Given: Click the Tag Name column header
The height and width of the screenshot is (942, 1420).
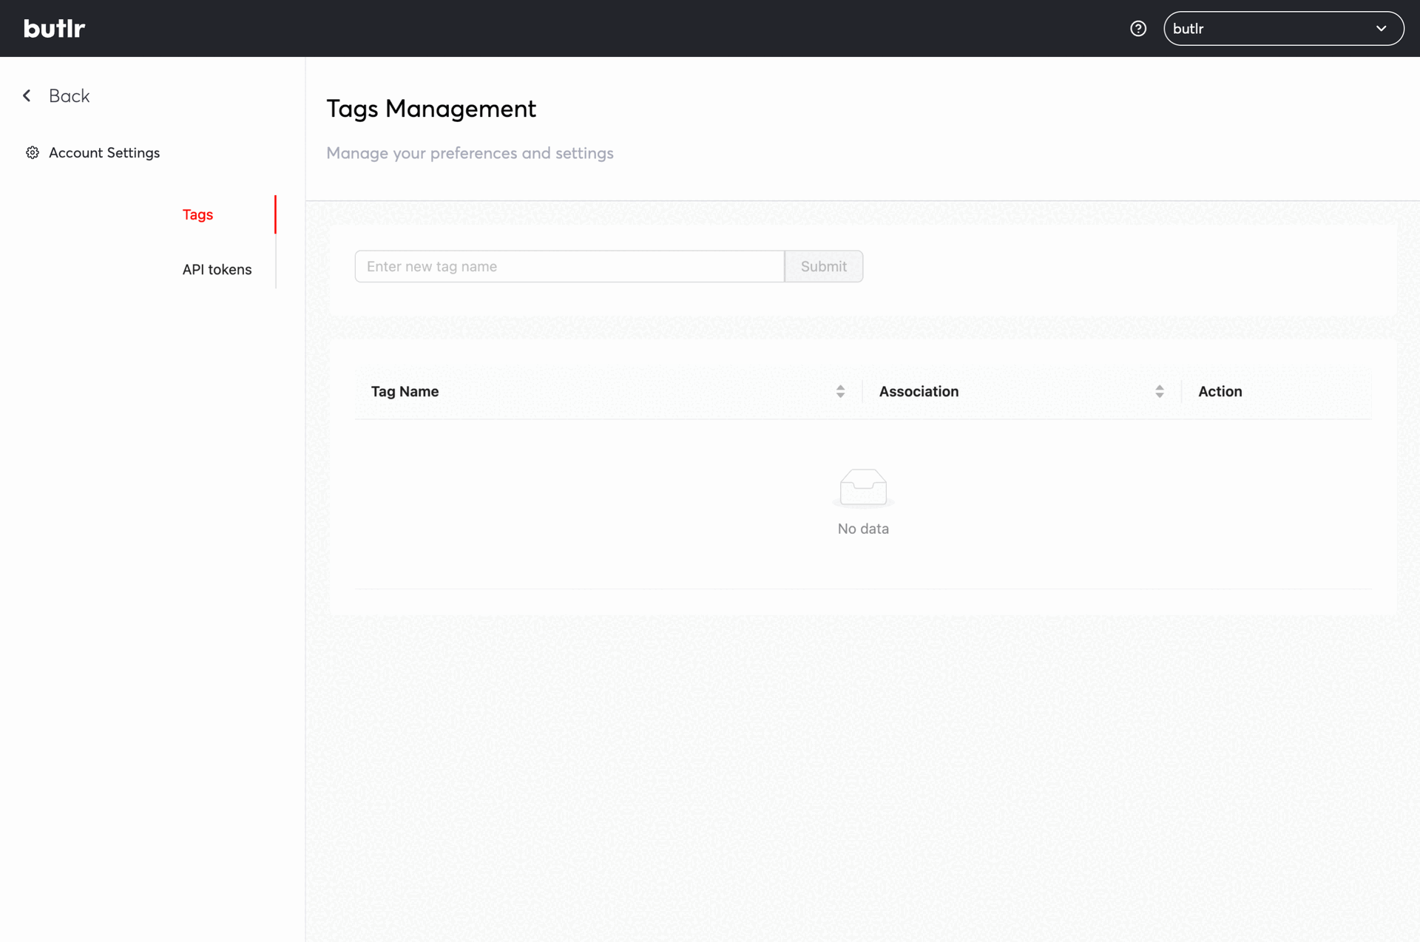Looking at the screenshot, I should coord(405,391).
